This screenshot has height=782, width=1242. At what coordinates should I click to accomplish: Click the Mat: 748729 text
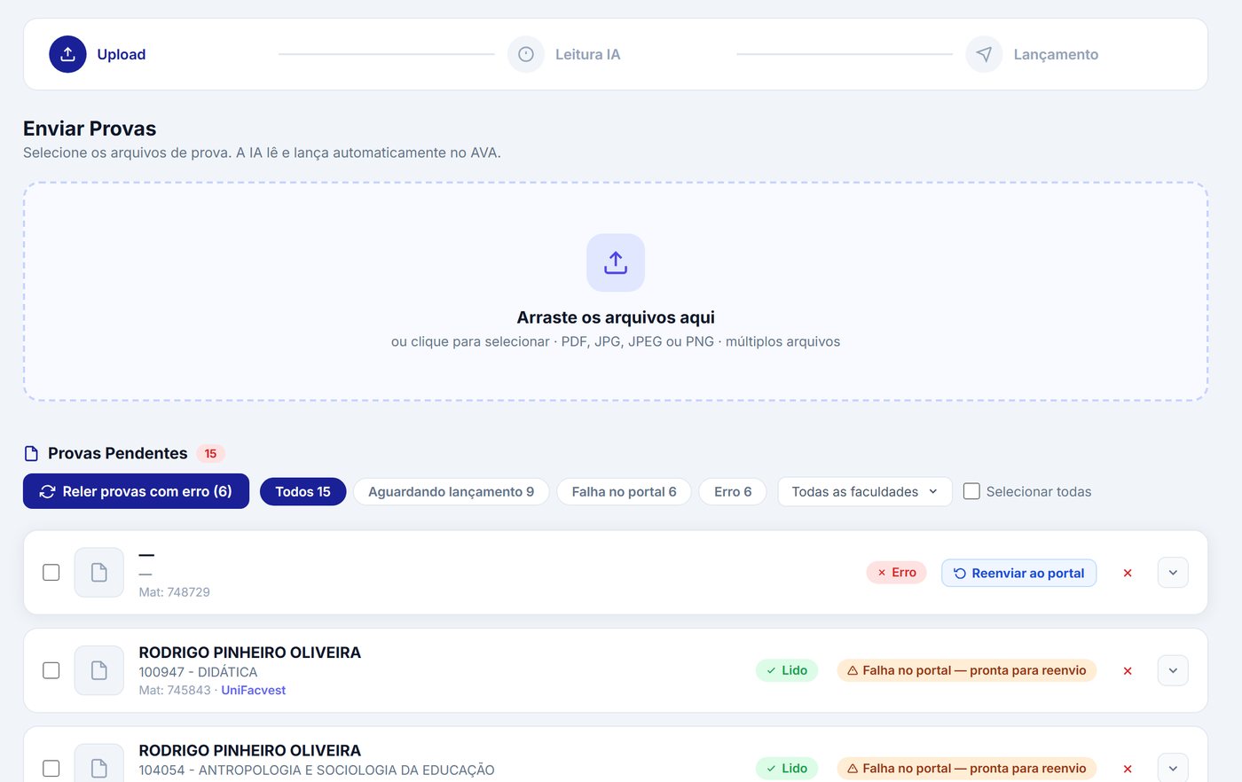(174, 592)
